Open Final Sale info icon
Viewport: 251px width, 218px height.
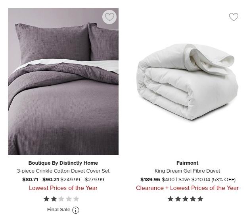pyautogui.click(x=76, y=210)
